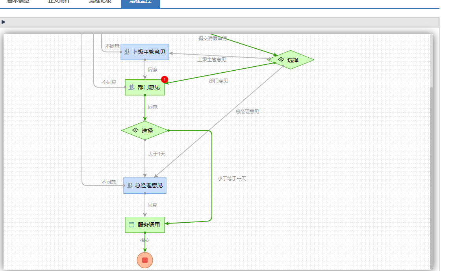Click 不同意 label beside 部门意见 node
Image resolution: width=454 pixels, height=271 pixels.
click(109, 82)
